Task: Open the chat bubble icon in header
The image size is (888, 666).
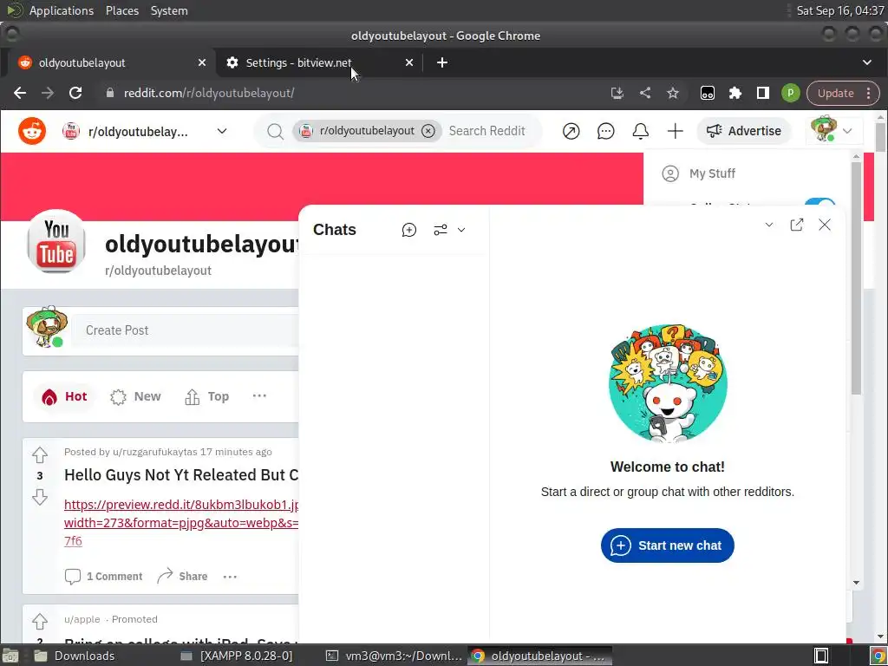Action: [x=605, y=132]
